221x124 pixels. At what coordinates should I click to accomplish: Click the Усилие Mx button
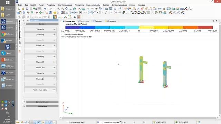40,56
